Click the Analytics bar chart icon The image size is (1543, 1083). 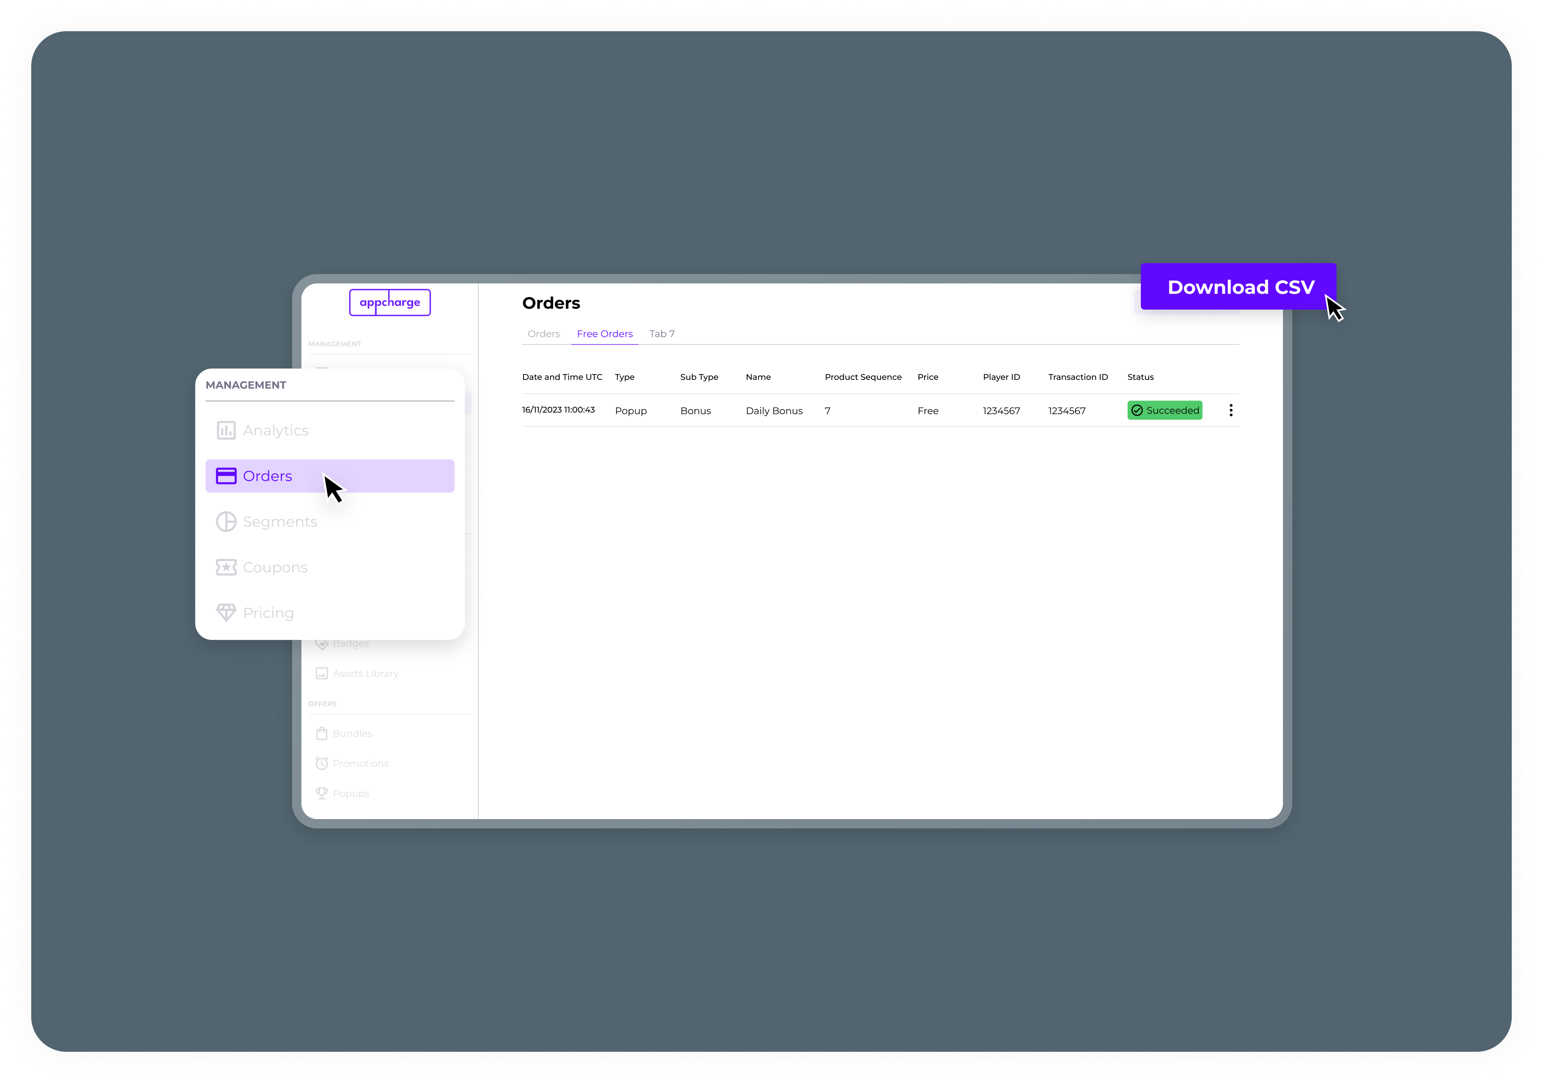click(x=226, y=430)
